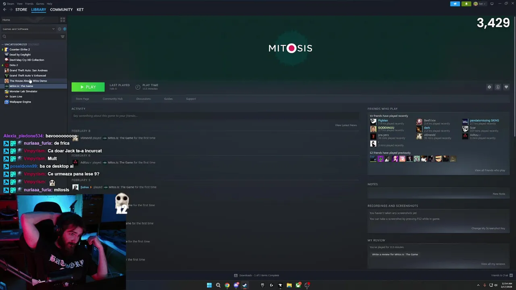
Task: Open friend PigMan's profile
Action: point(383,120)
